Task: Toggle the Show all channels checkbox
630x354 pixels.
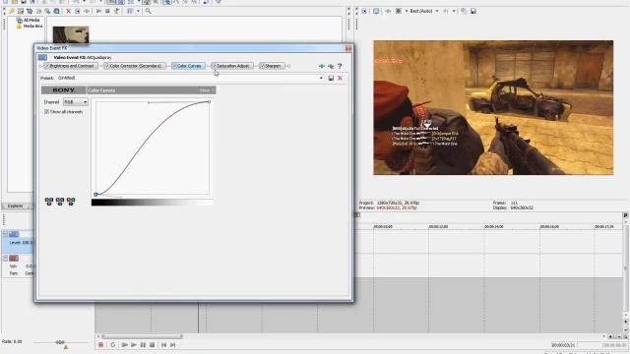Action: click(46, 112)
